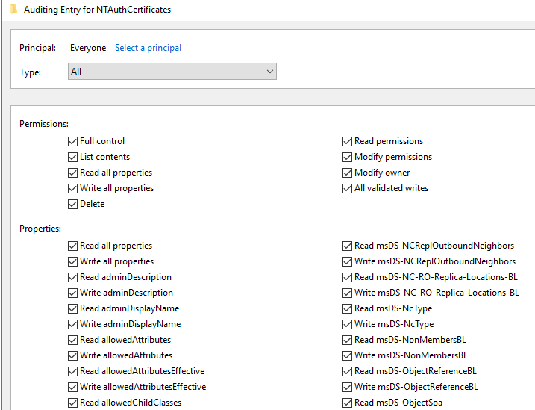
Task: Toggle the Read permissions checkbox
Action: pos(347,141)
